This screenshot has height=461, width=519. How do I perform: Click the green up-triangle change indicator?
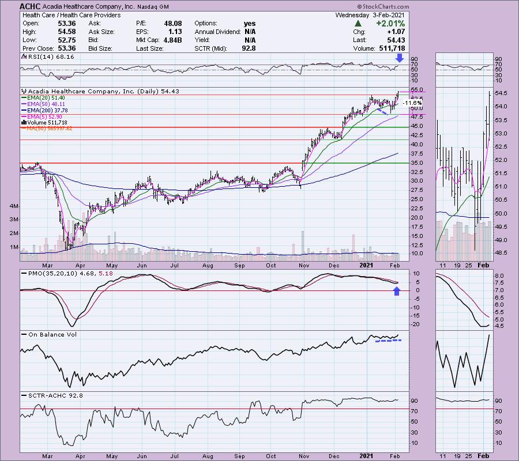[x=358, y=24]
